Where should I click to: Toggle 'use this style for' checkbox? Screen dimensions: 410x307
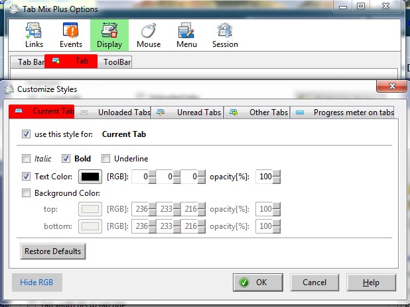tap(26, 134)
